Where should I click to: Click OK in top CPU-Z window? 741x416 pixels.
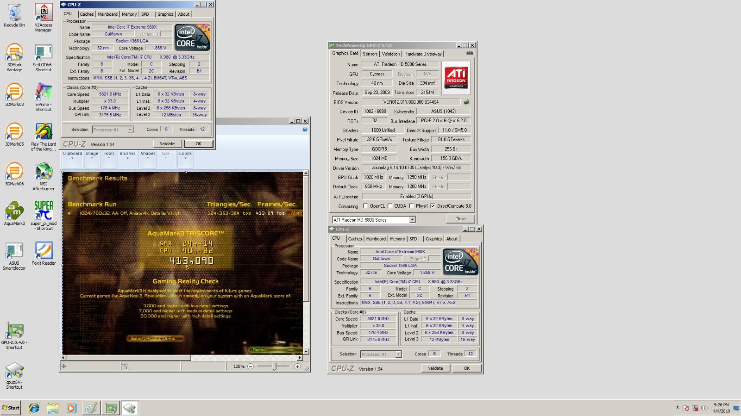199,144
